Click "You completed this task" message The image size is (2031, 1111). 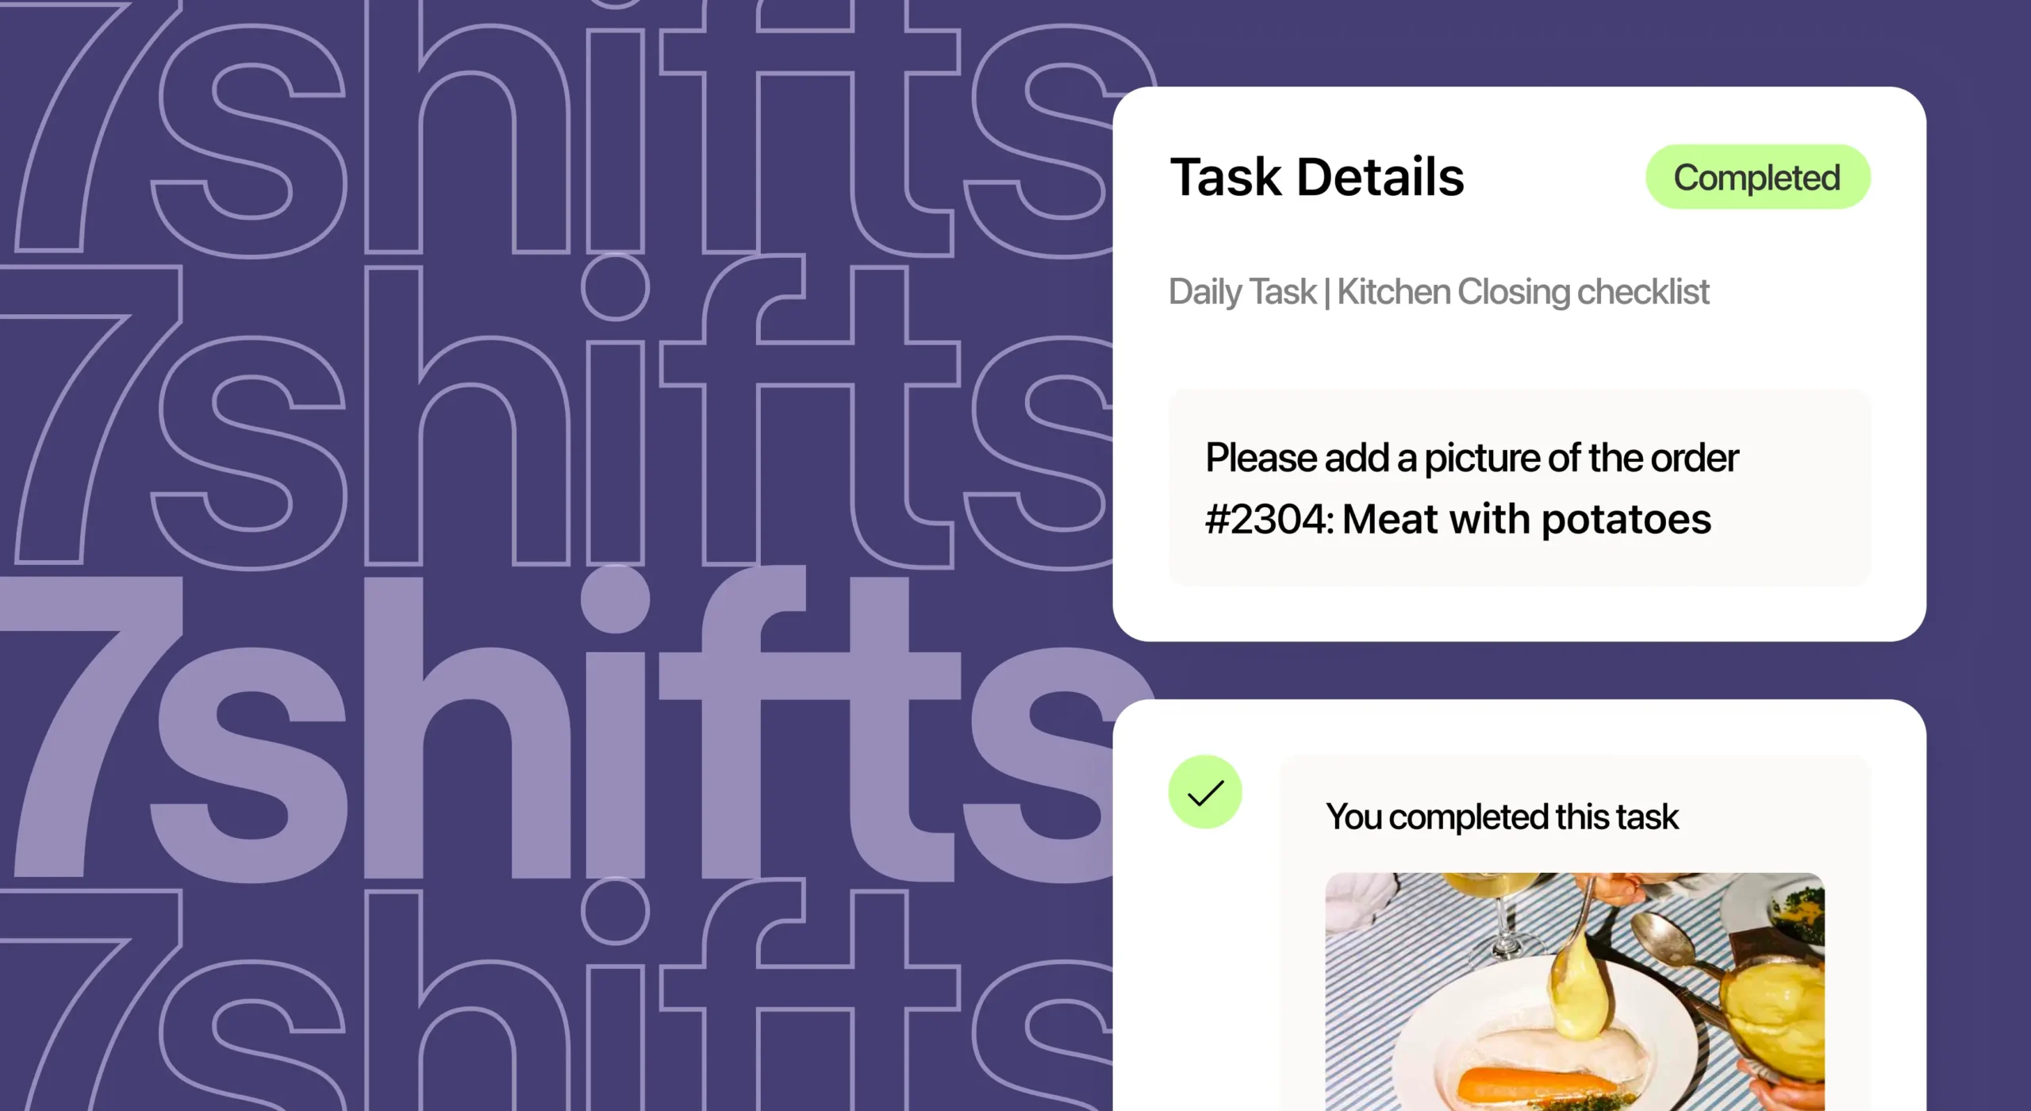pyautogui.click(x=1502, y=817)
